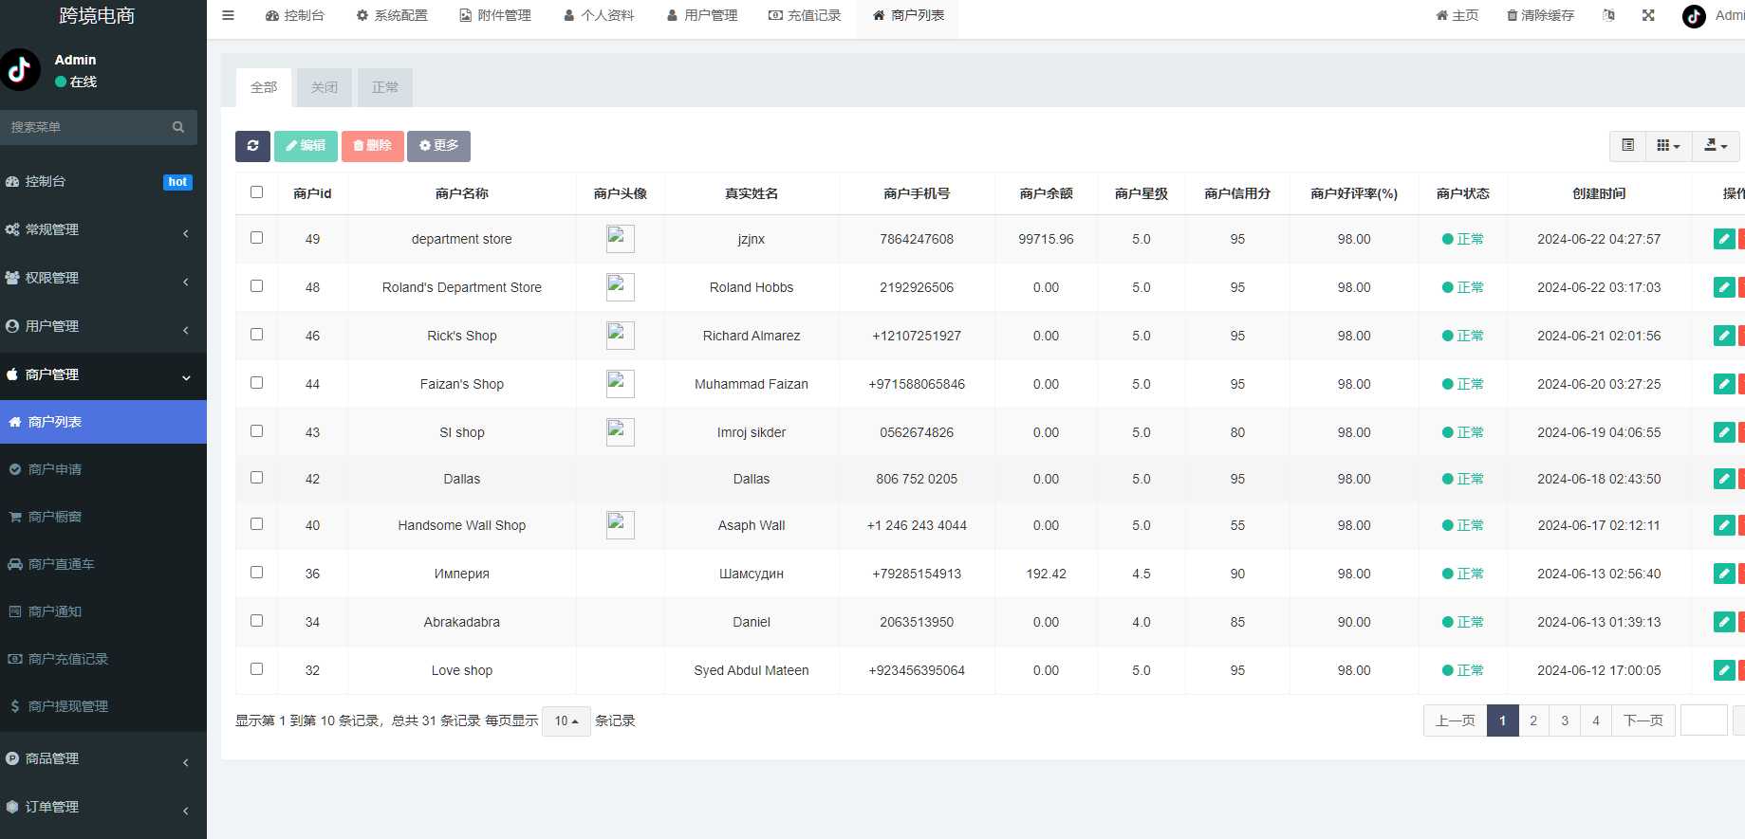The image size is (1745, 839).
Task: Open 商户橱窗 in sidebar
Action: [x=103, y=517]
